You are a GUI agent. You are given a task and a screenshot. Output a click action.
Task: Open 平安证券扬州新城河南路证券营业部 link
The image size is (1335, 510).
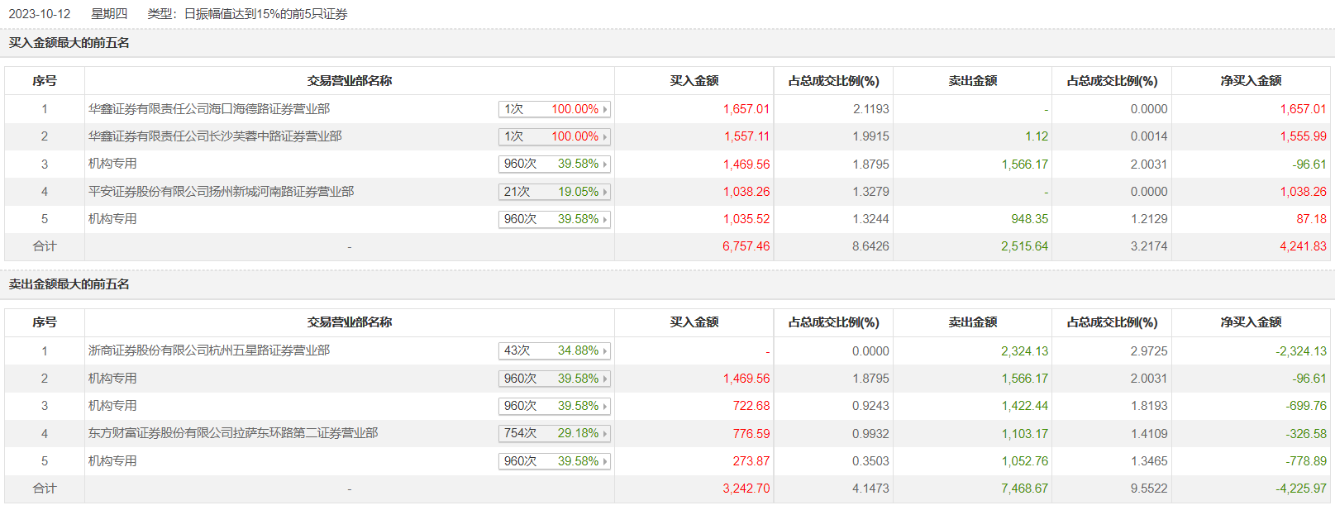(x=221, y=192)
